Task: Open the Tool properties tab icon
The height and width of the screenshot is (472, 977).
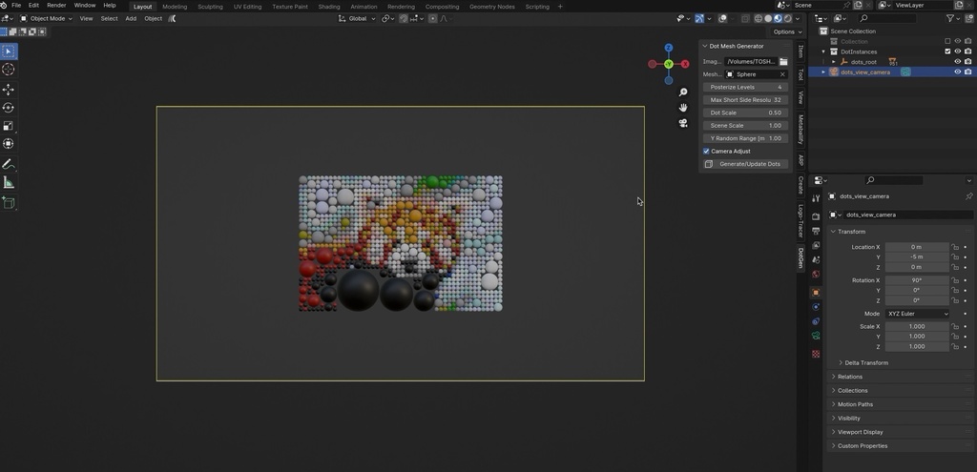Action: [x=816, y=198]
